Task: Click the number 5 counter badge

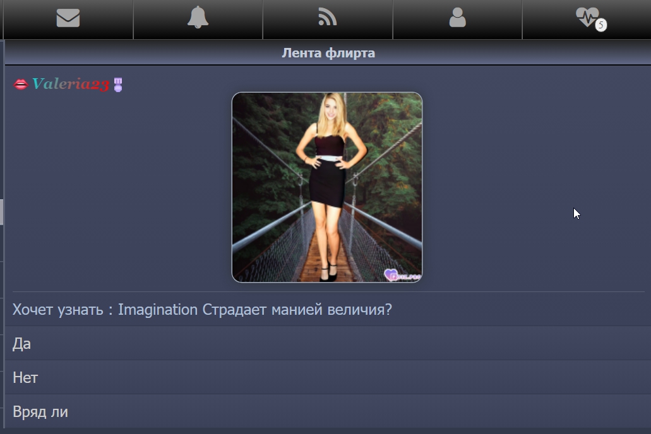Action: point(600,25)
